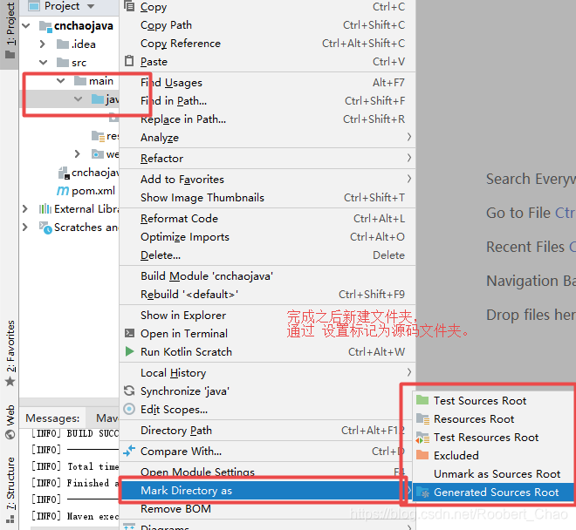Choose Copy Path from the menu
This screenshot has width=576, height=530.
267,25
